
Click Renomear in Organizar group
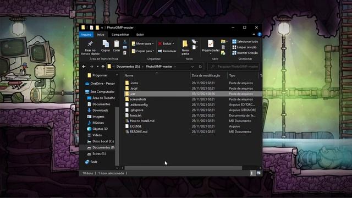point(167,51)
